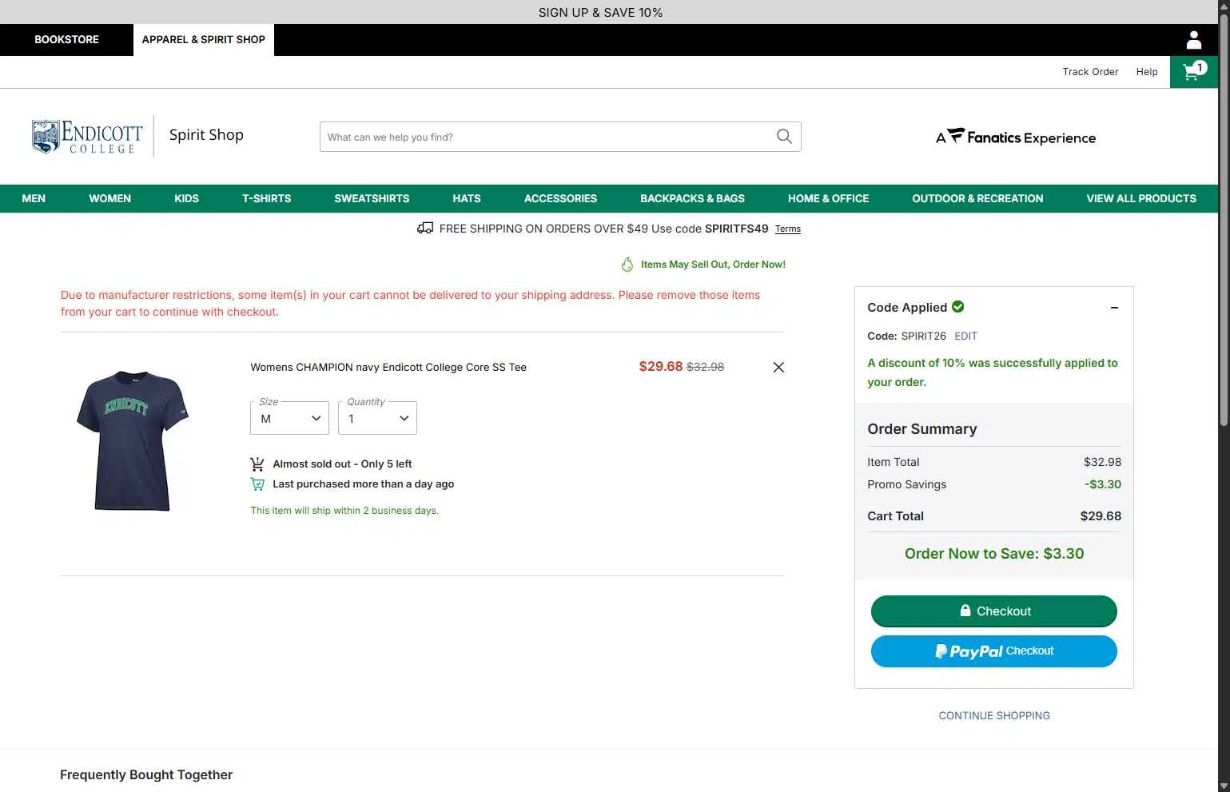Click the Promo Savings -$3.30 value
The height and width of the screenshot is (792, 1230).
point(1103,484)
